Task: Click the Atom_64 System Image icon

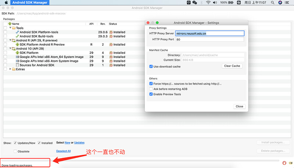Action: [17, 57]
